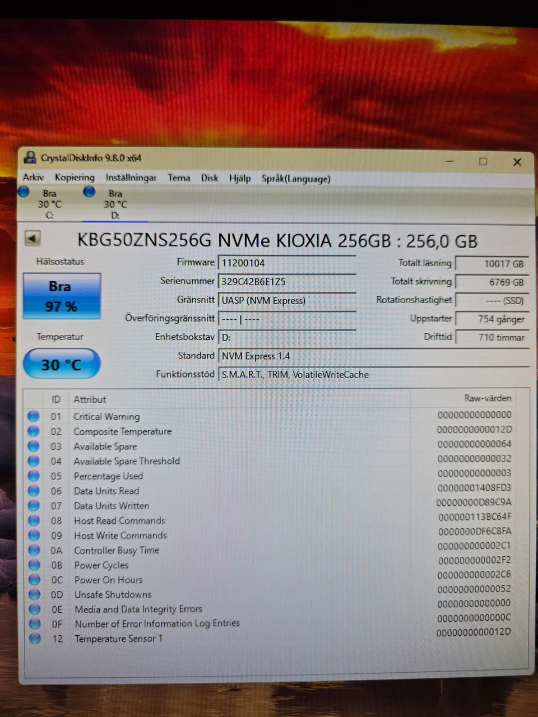Screen dimensions: 538x717
Task: Click the Drifttid value 710 timmar
Action: [x=493, y=337]
